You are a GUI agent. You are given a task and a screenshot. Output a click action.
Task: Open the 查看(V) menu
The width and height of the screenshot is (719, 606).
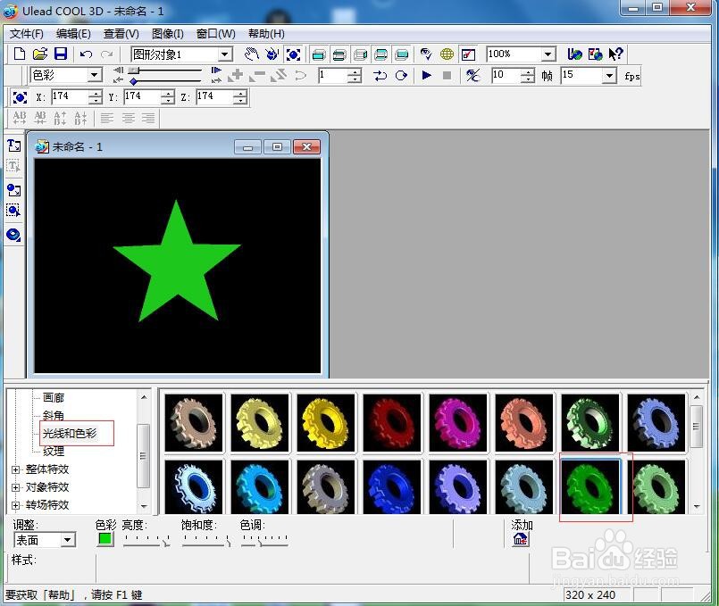(x=121, y=34)
